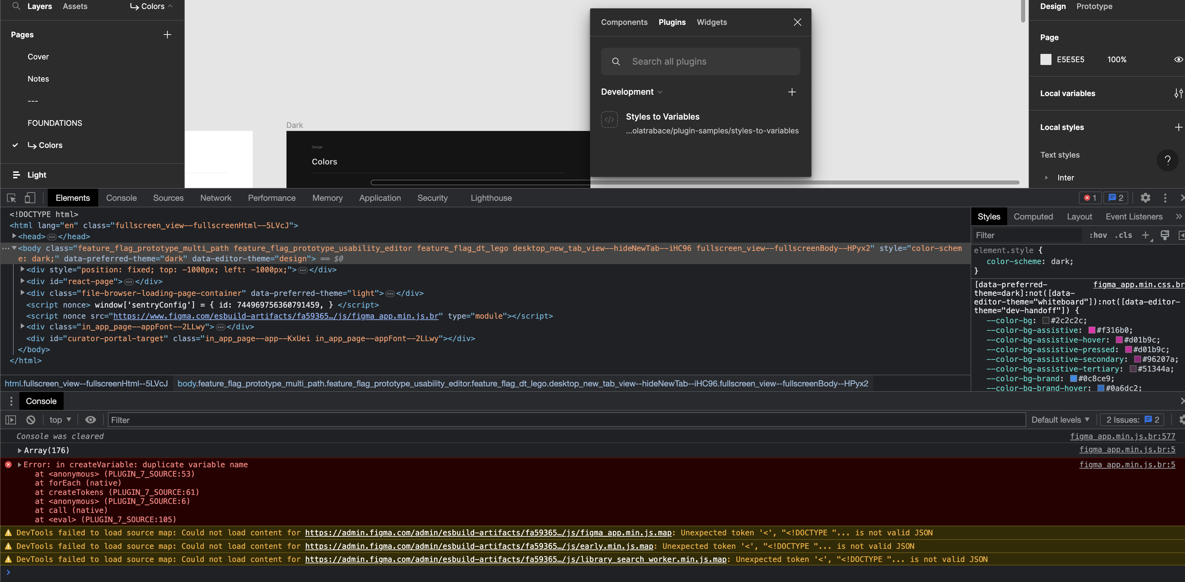Toggle the :hov pseudo-class panel in Styles
The image size is (1185, 582).
1098,235
